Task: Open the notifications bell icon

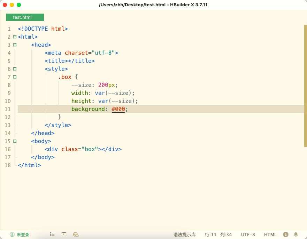Action: 296,234
